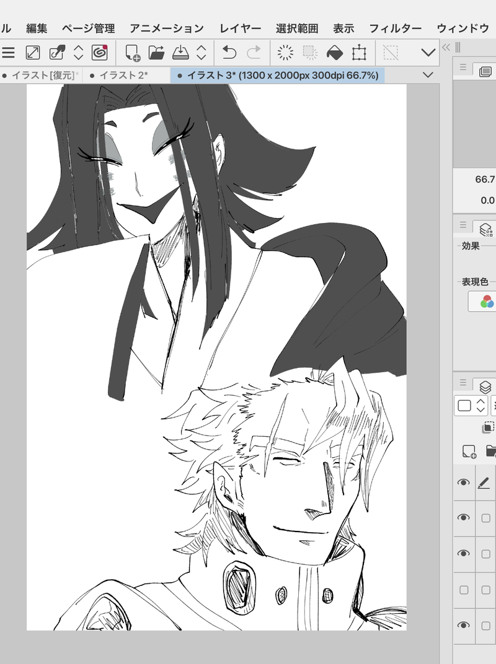496x664 pixels.
Task: Save the illustration with Save icon
Action: coord(180,53)
